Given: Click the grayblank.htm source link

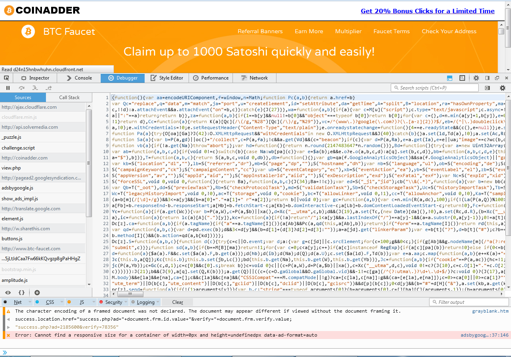Looking at the screenshot, I should tap(490, 311).
